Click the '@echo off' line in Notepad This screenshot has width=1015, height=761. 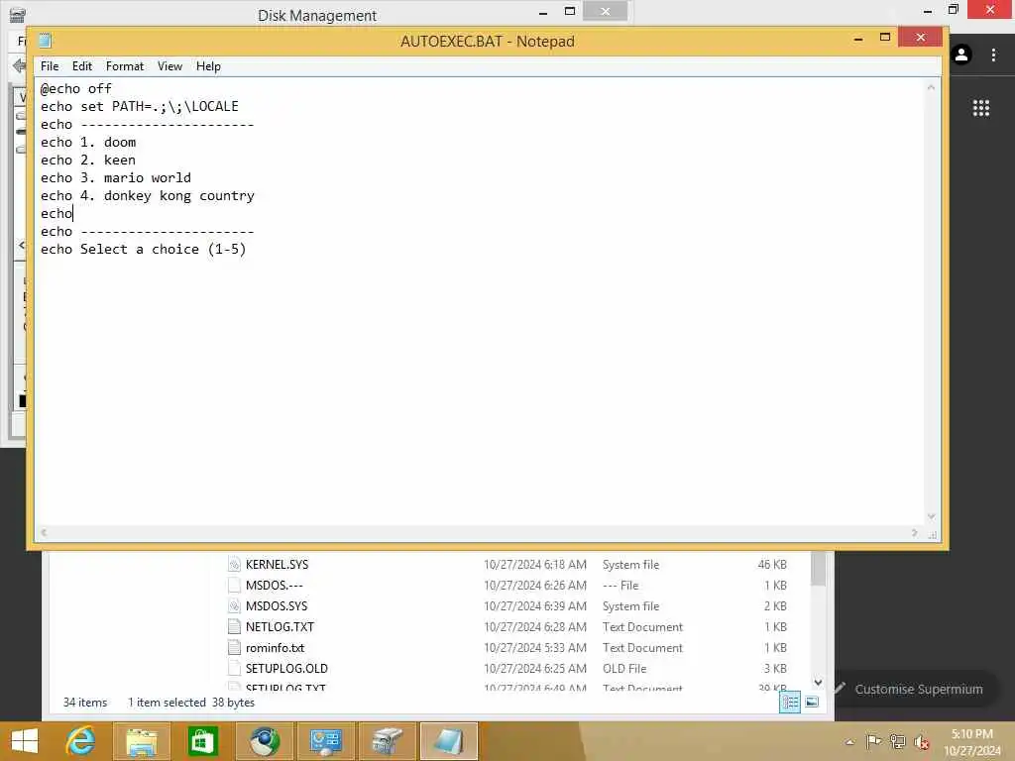click(x=75, y=88)
